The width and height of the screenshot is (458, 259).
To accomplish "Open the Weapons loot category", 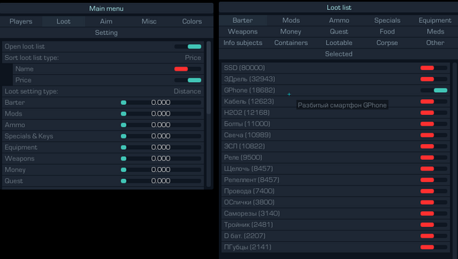I will click(x=243, y=31).
